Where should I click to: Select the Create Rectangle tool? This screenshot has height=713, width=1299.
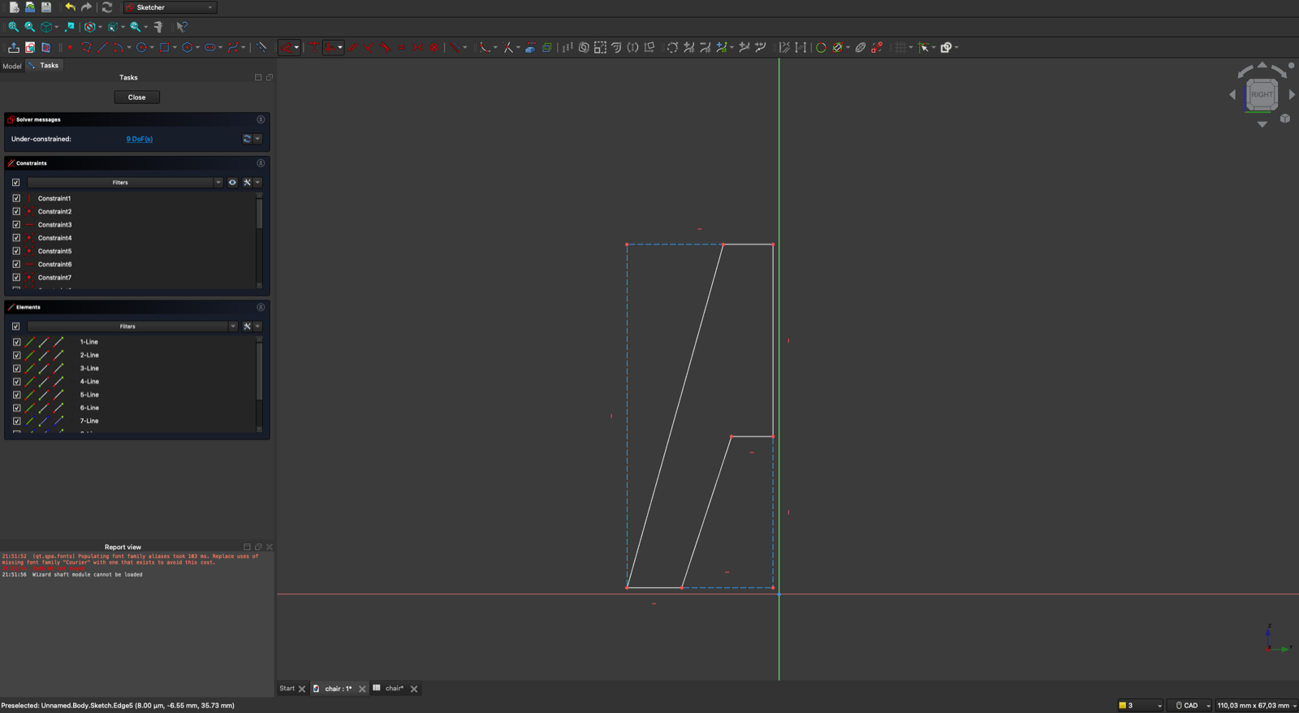[164, 47]
